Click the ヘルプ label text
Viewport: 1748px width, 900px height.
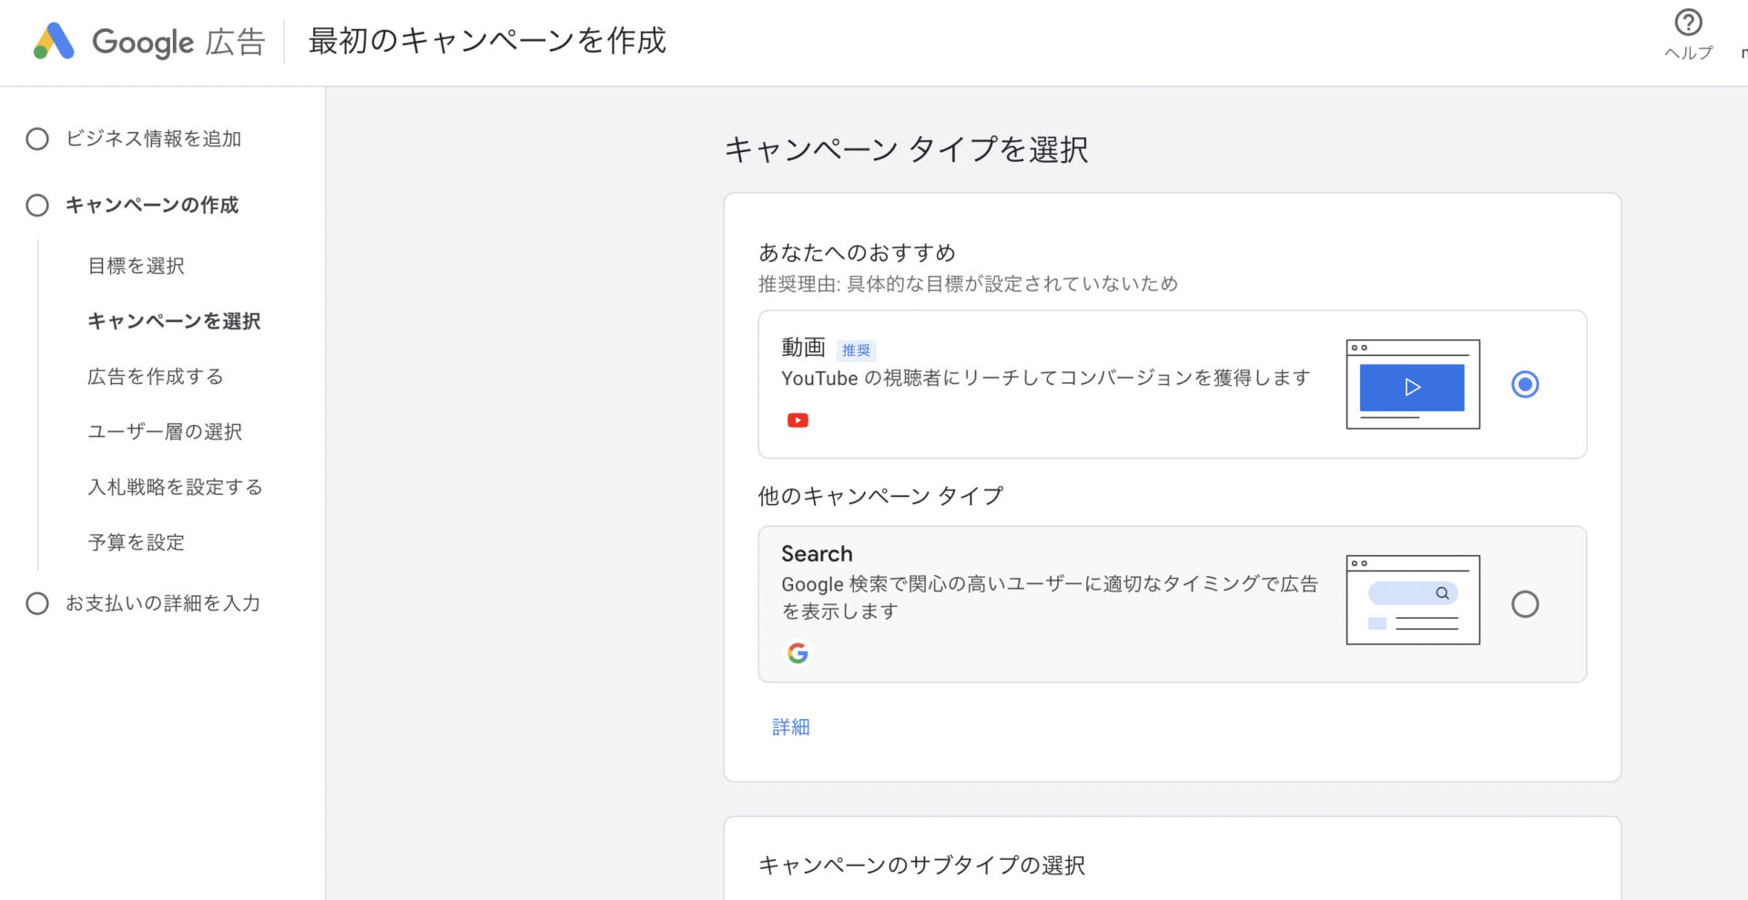[x=1689, y=53]
